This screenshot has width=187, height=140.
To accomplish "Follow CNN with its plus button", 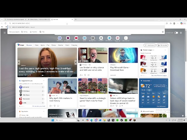I will (43, 103).
